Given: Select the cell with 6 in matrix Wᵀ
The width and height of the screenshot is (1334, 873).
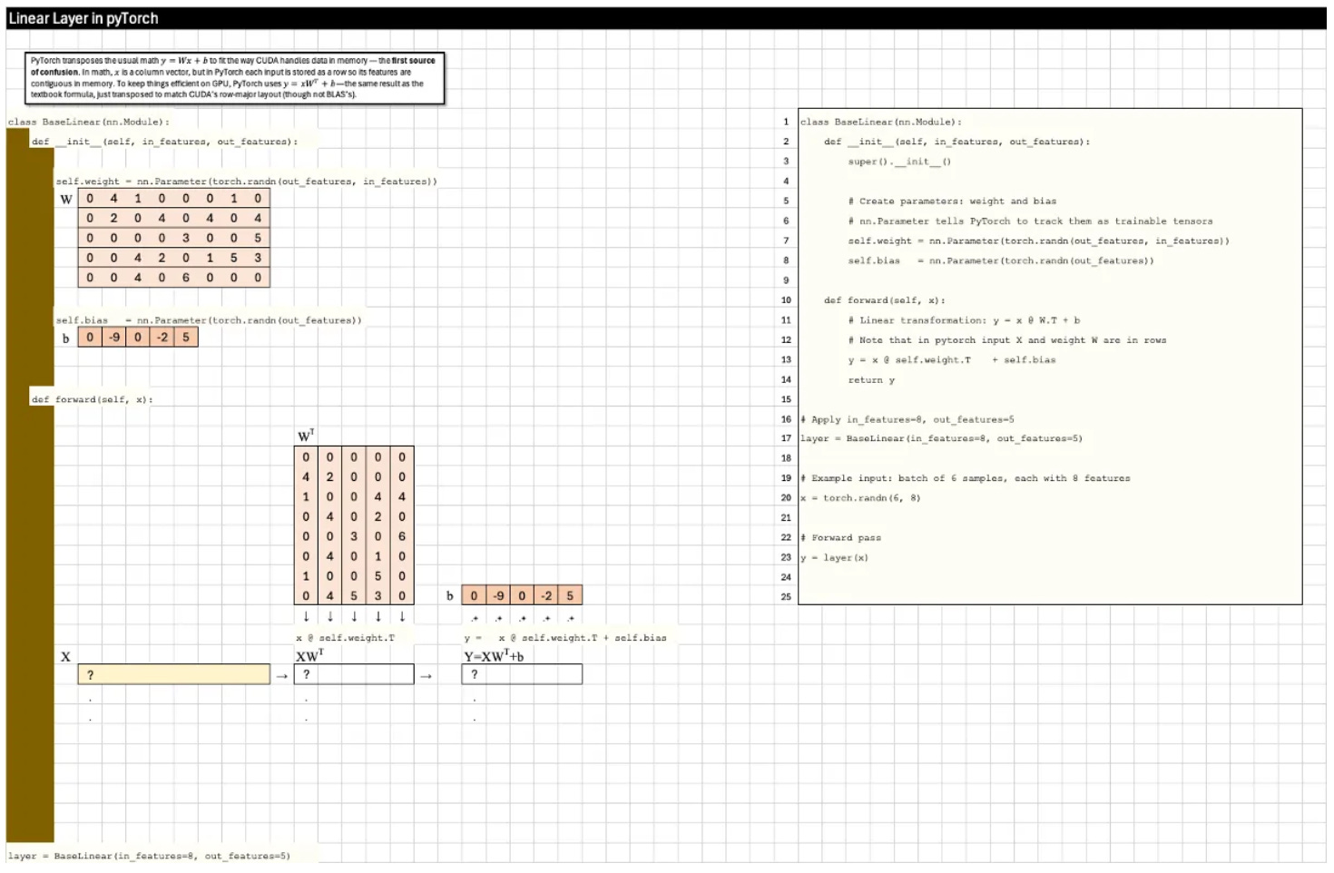Looking at the screenshot, I should coord(402,536).
